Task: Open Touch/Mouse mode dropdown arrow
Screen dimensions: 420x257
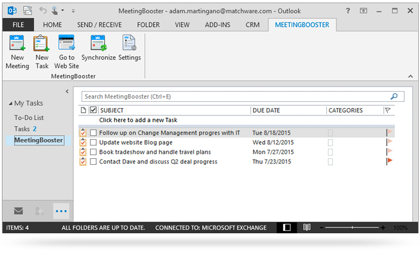Action: 62,11
